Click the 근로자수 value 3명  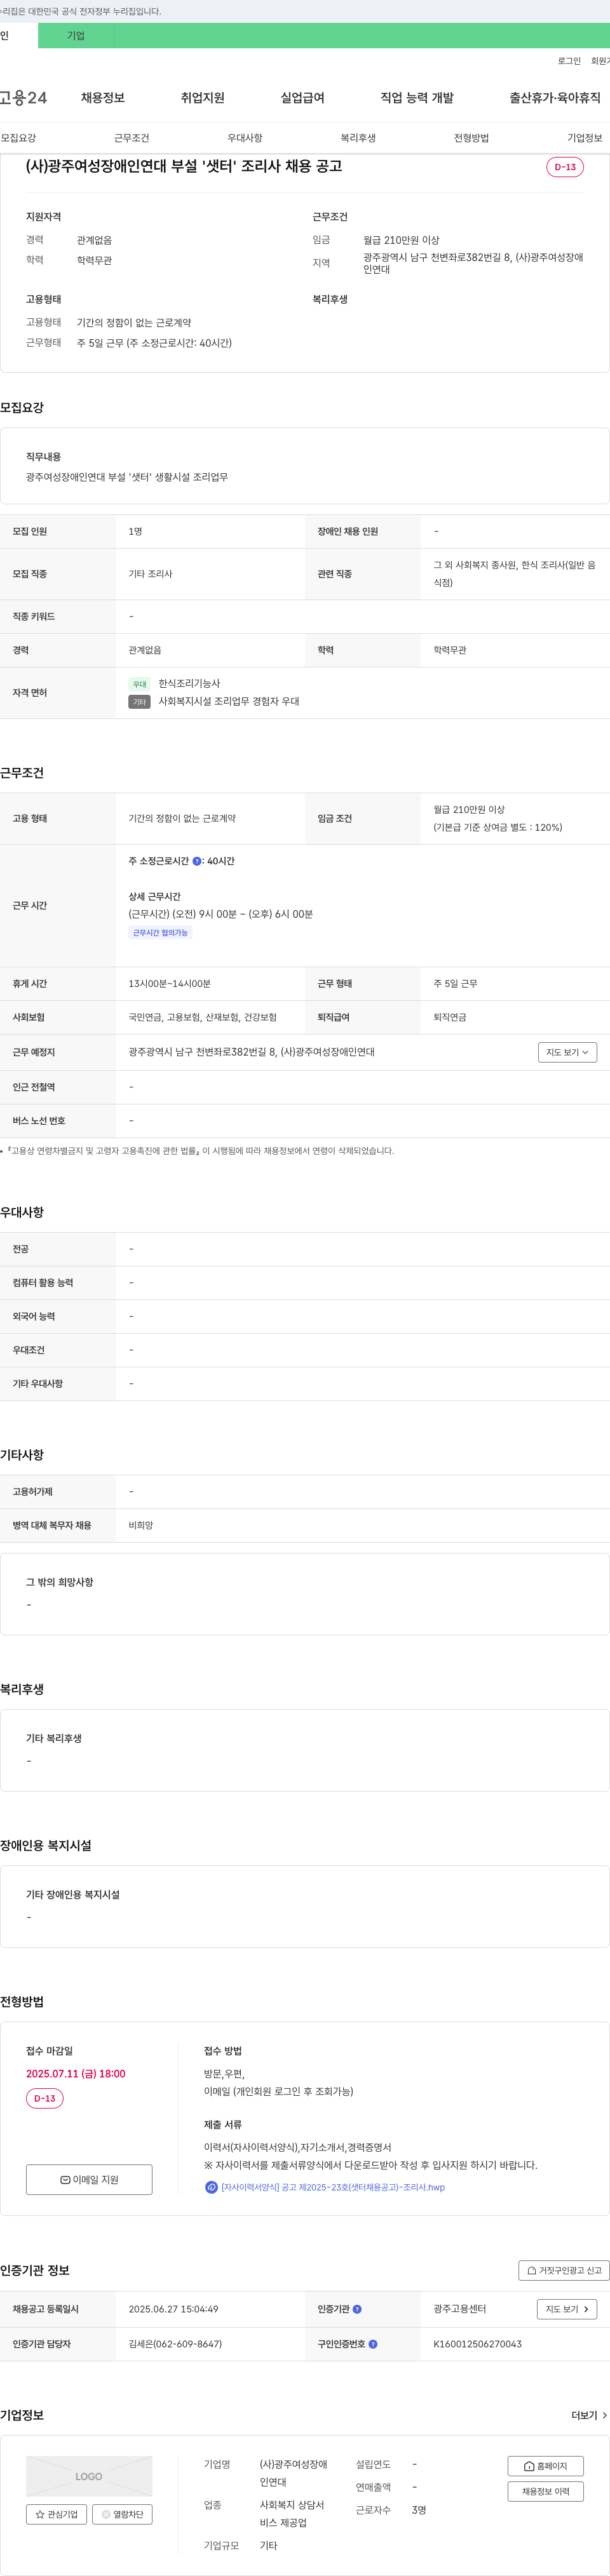[419, 2510]
